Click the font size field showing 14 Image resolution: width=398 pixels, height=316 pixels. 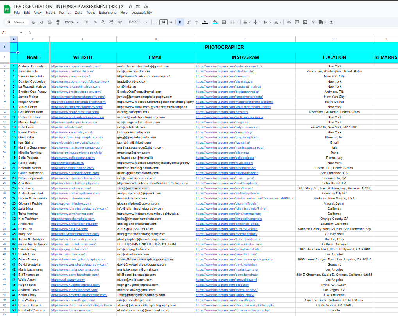point(163,22)
